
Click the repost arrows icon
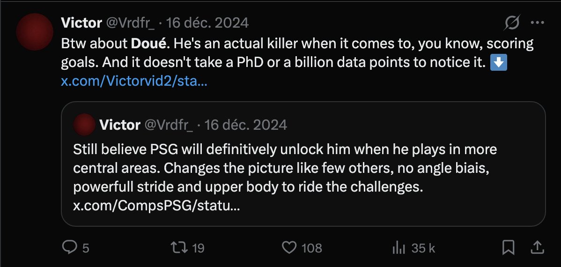tap(179, 247)
